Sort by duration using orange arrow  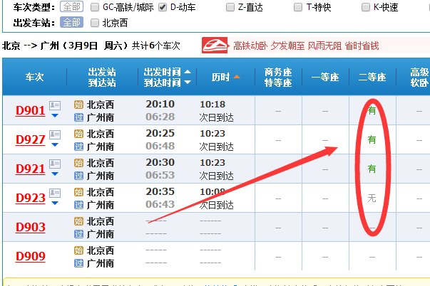pyautogui.click(x=236, y=77)
